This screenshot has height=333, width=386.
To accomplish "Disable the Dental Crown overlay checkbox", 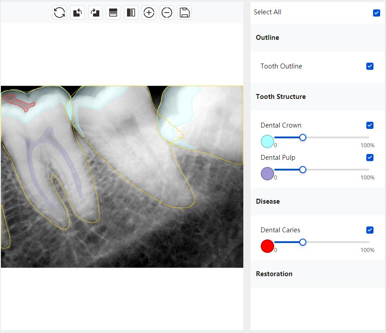I will (x=369, y=125).
